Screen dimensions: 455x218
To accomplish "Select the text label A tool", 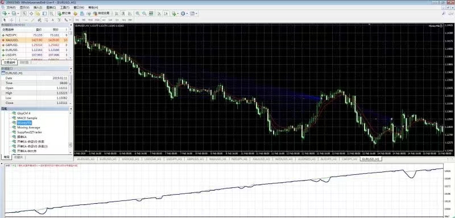I will coord(52,20).
